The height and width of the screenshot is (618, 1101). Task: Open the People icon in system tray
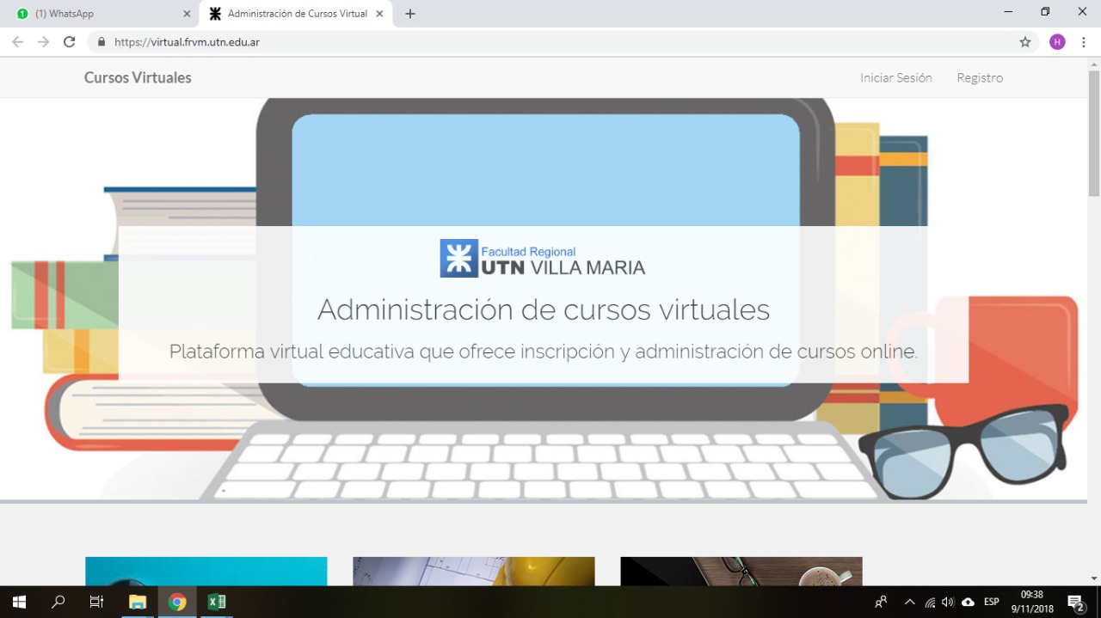pyautogui.click(x=881, y=602)
